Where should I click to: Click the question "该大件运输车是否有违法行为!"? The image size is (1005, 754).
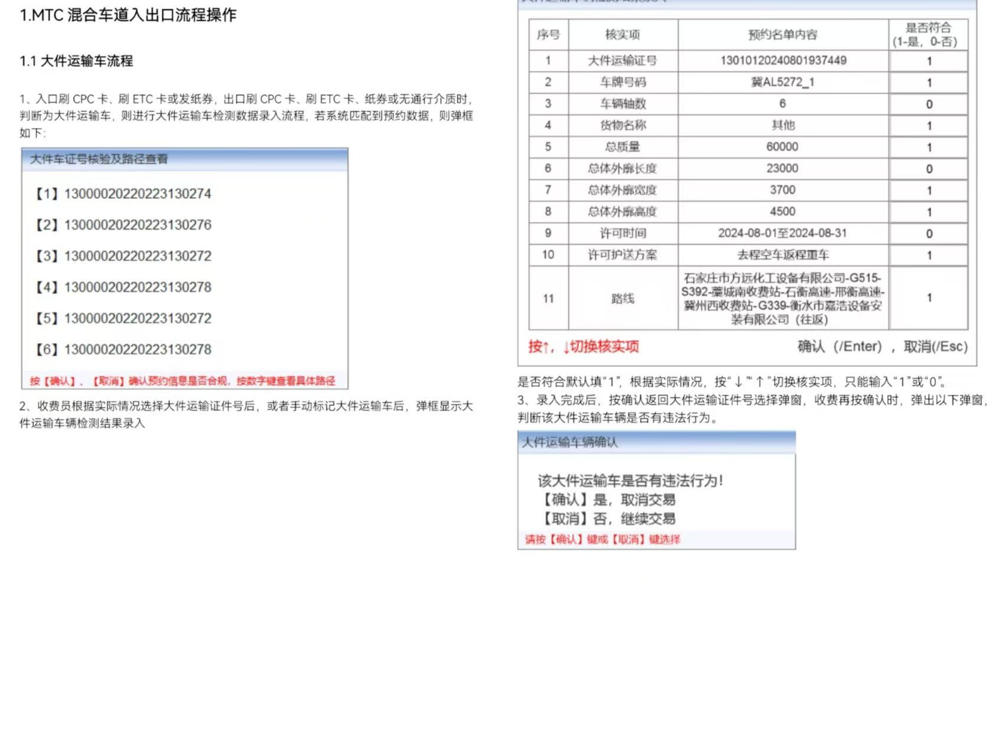tap(630, 481)
